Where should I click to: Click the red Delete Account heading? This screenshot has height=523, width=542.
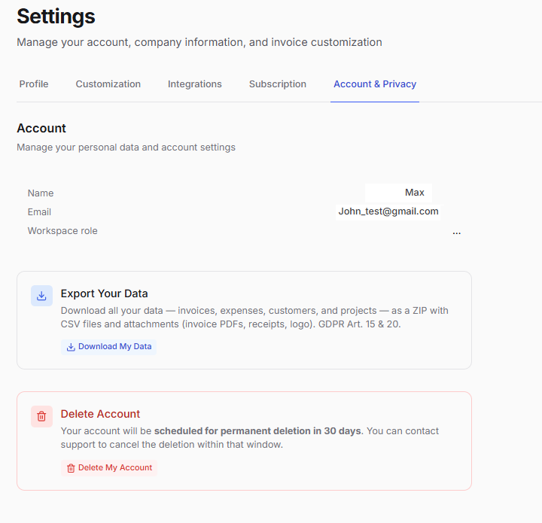tap(100, 414)
